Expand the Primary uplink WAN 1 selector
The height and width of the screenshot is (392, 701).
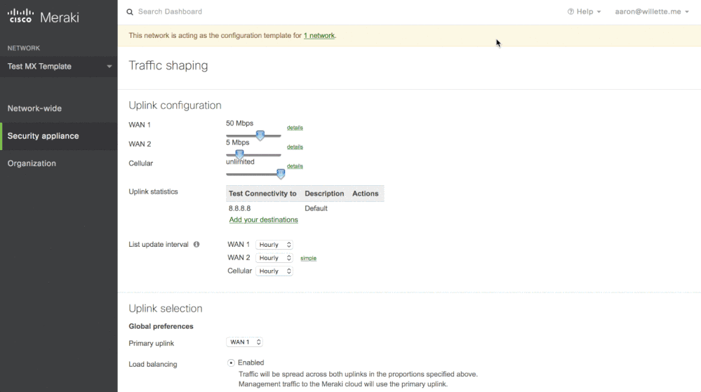tap(245, 342)
